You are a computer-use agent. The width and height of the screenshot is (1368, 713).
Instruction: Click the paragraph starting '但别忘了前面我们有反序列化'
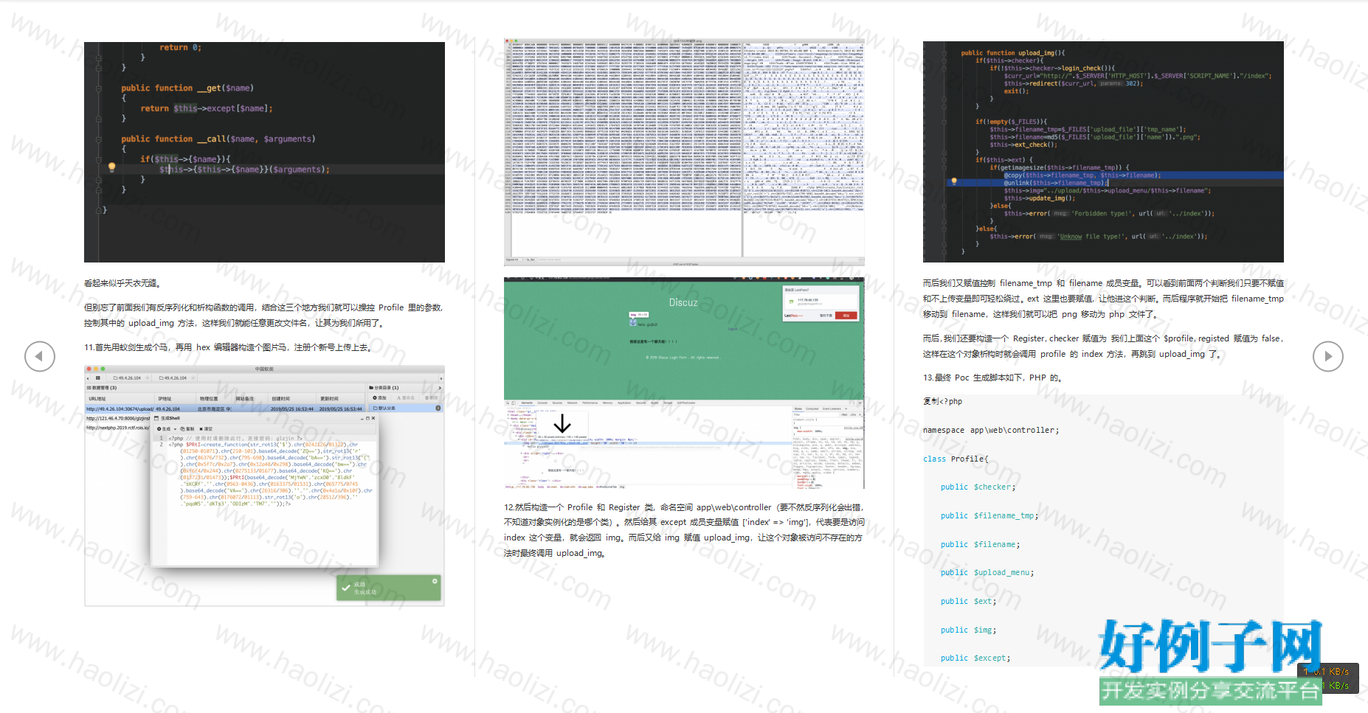tap(264, 316)
